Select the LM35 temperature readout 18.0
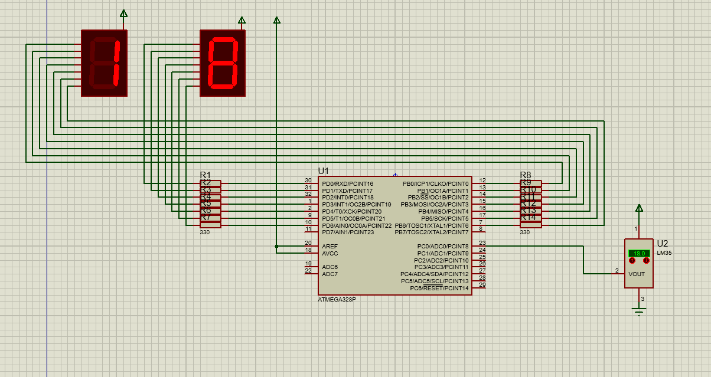The height and width of the screenshot is (377, 711). pyautogui.click(x=639, y=253)
